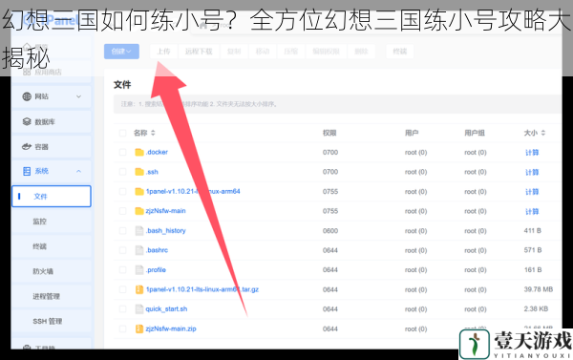Screen dimensions: 573x360
Task: Click the folder icon beside .docker
Action: click(x=139, y=152)
